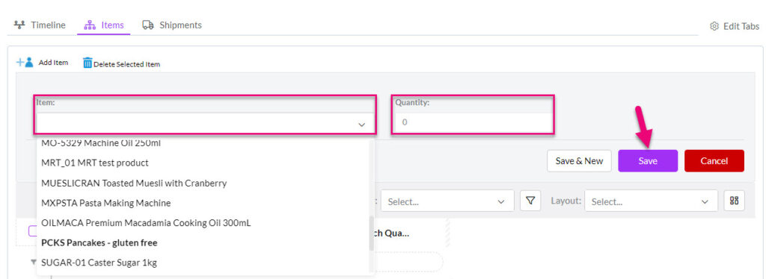This screenshot has width=766, height=279.
Task: Click the Quantity input field
Action: click(x=473, y=122)
